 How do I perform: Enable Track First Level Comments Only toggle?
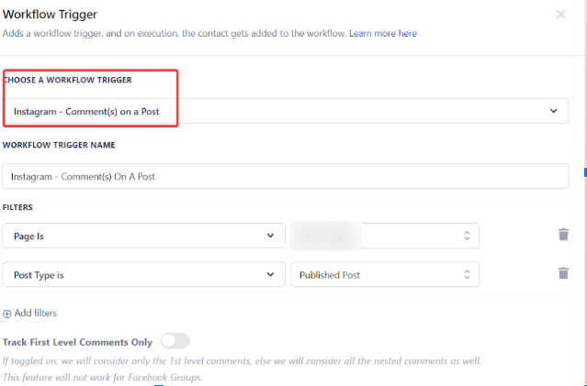175,341
